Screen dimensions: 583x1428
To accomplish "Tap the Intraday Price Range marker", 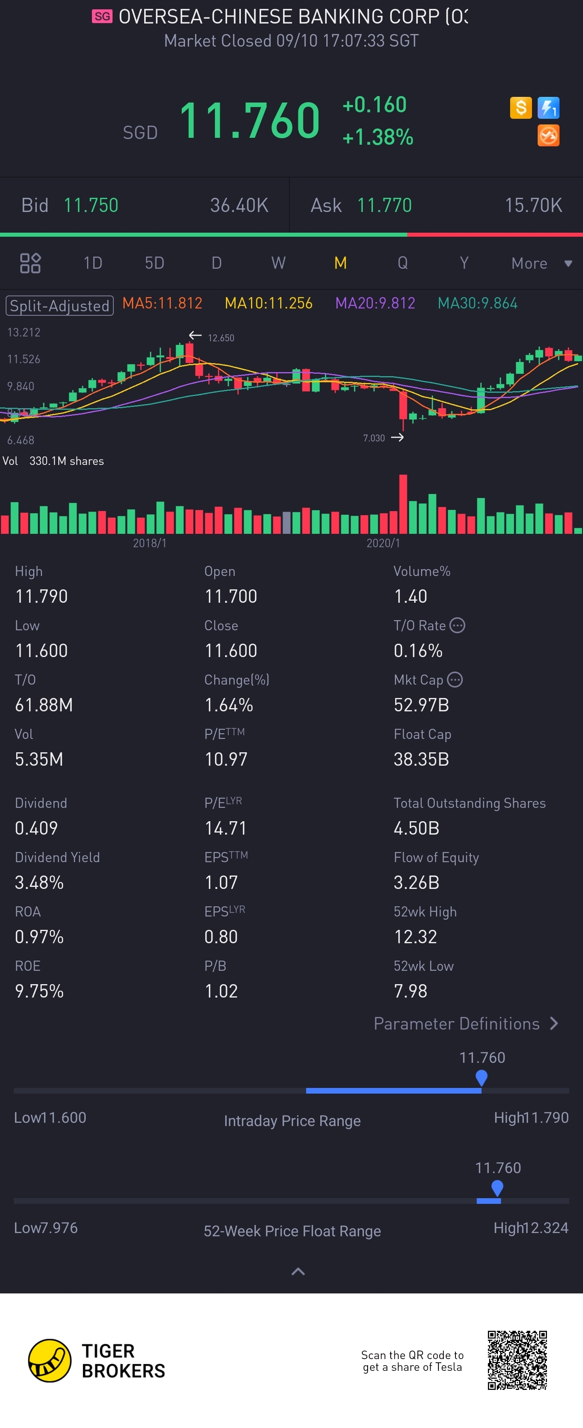I will point(481,1078).
